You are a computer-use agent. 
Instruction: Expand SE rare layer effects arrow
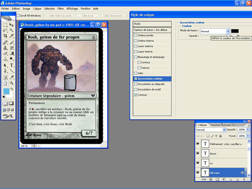coord(246,173)
